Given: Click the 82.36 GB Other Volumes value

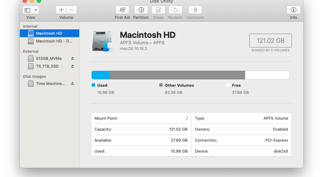Looking at the screenshot, I should click(173, 92).
